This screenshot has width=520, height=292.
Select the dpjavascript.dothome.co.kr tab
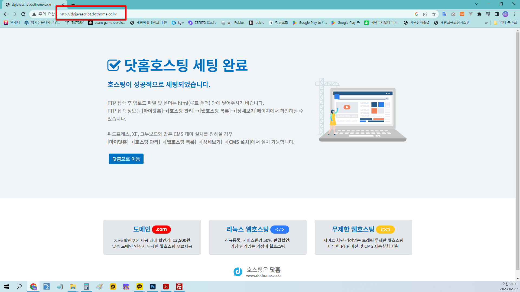(31, 4)
